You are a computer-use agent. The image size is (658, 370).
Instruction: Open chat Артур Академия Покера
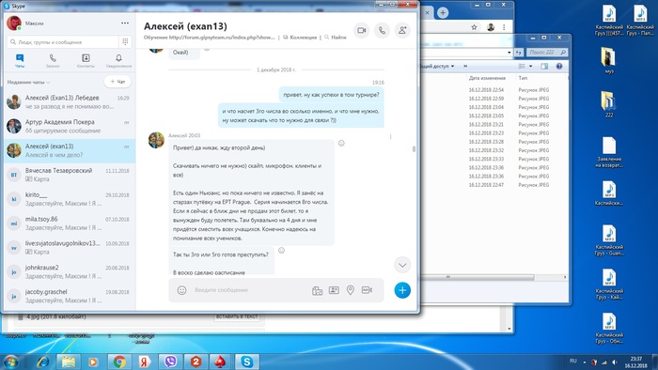(70, 126)
